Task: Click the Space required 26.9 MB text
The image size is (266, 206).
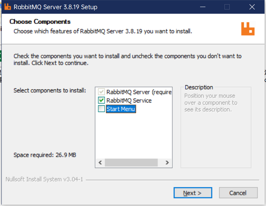Action: click(x=45, y=155)
